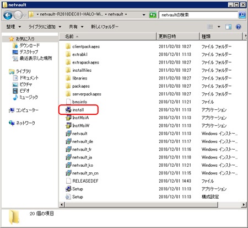Open デスクトップ in favorites

(29, 52)
